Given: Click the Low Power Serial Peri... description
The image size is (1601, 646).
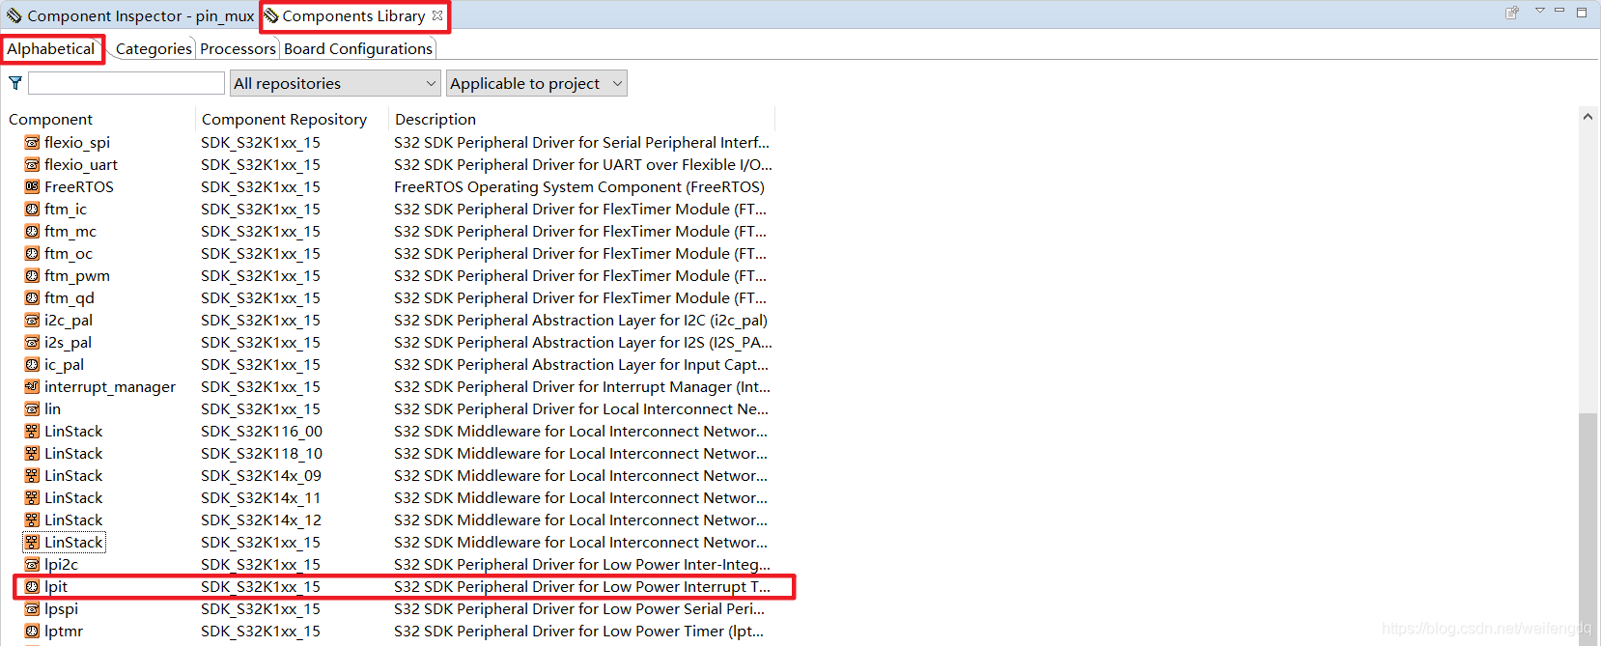Looking at the screenshot, I should tap(579, 609).
